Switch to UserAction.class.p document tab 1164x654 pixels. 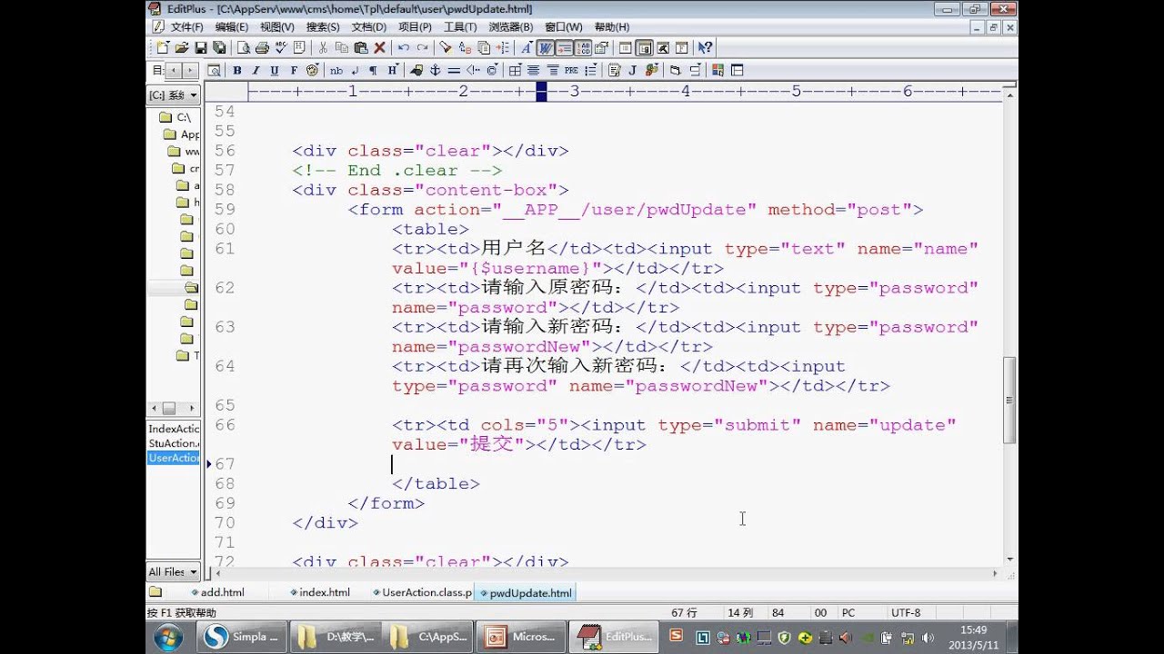click(421, 592)
